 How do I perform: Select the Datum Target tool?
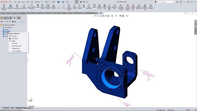(x=42, y=6)
